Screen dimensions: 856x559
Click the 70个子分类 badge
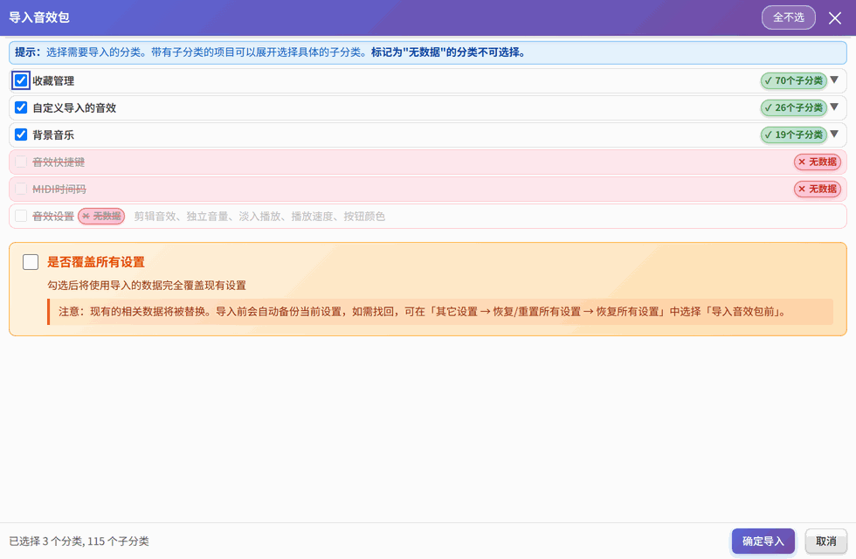(794, 80)
